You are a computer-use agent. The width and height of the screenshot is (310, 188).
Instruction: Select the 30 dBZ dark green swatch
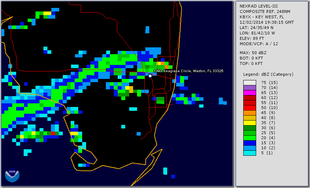[249, 128]
